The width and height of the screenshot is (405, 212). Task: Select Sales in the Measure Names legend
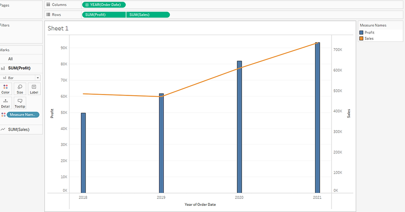coord(369,38)
